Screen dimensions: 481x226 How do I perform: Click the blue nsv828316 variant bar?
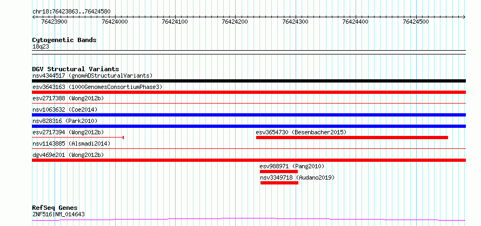249,126
